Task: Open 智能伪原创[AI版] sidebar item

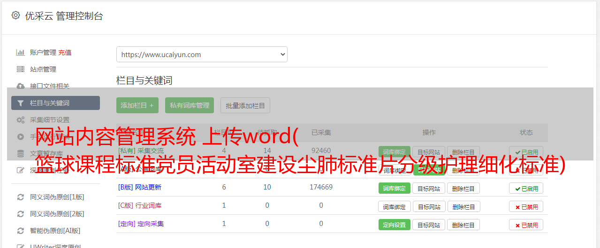Action: point(55,231)
